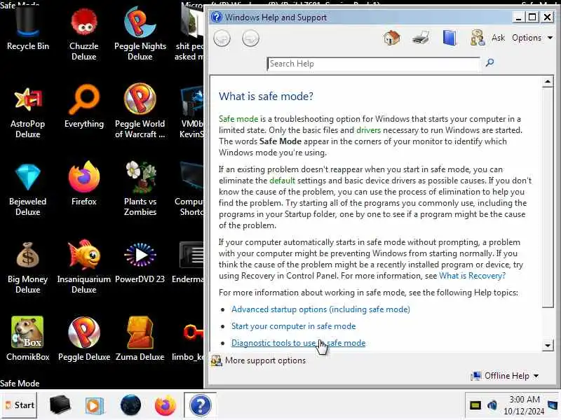Viewport: 561px width, 420px height.
Task: Select Plants vs Zombies desktop icon
Action: coord(140,189)
